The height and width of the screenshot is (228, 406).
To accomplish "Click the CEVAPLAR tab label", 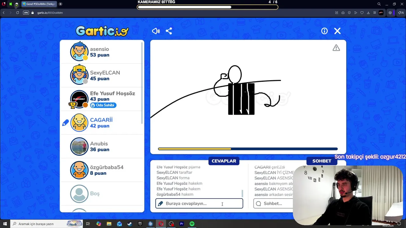I will [x=224, y=161].
